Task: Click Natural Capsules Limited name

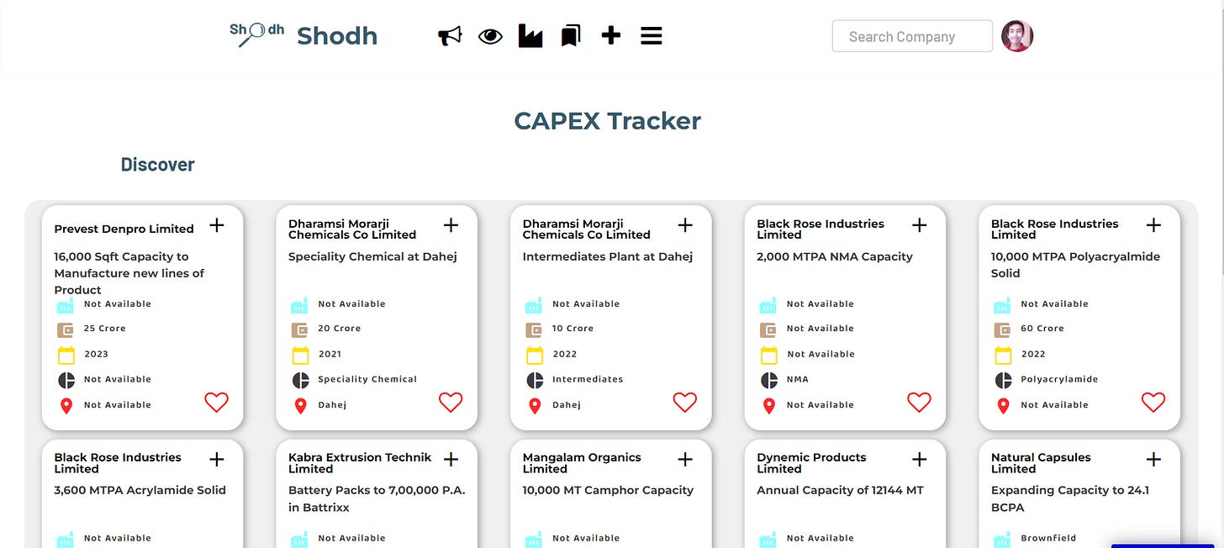Action: pos(1041,463)
